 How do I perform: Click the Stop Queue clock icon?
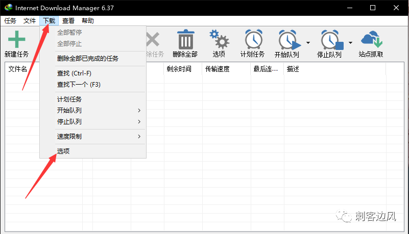click(332, 40)
